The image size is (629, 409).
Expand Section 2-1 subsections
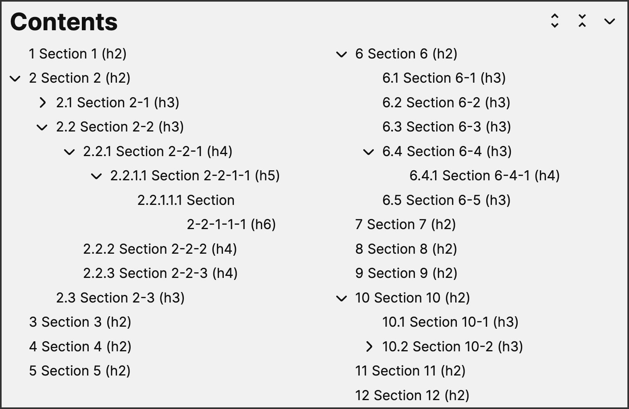click(43, 103)
